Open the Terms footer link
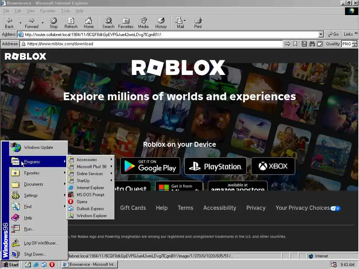The width and height of the screenshot is (359, 269). point(185,208)
